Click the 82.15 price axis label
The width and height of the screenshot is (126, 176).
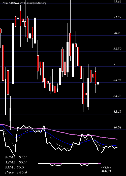tap(118, 112)
